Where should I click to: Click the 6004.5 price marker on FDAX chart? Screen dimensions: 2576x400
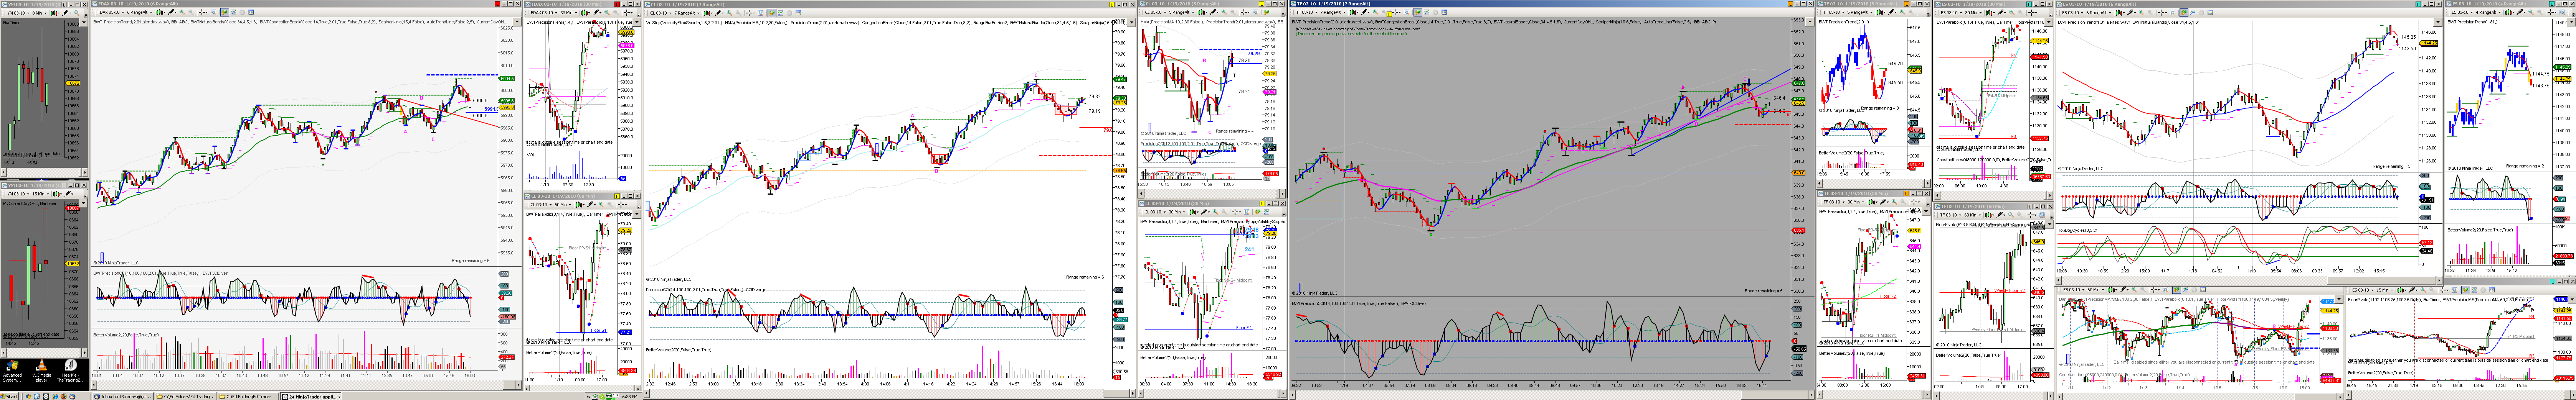507,79
